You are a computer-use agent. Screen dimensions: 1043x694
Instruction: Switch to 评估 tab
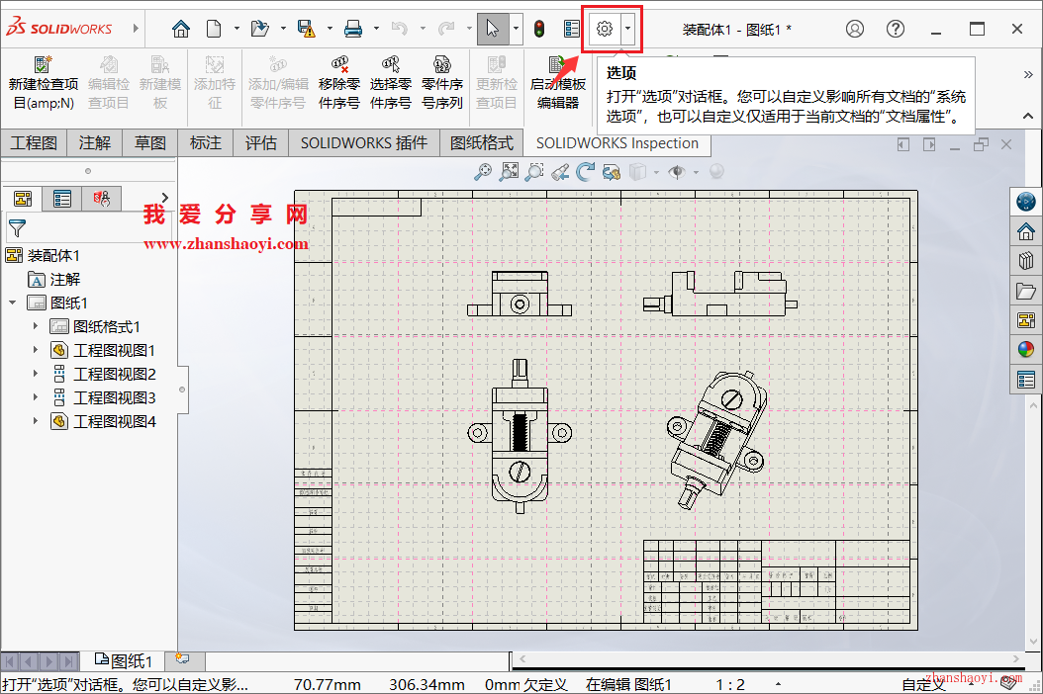(260, 143)
